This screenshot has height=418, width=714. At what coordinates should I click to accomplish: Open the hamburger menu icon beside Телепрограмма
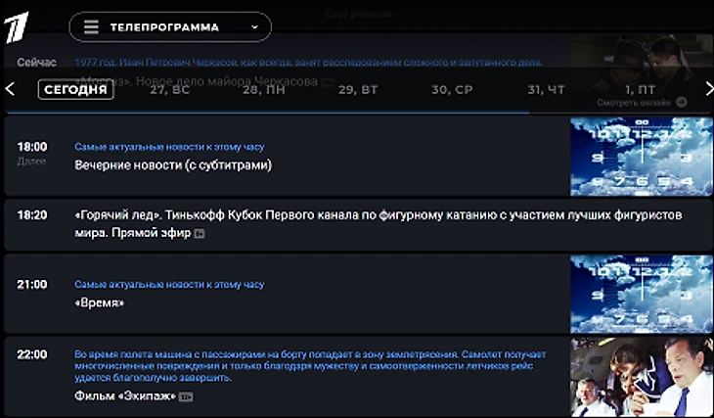click(x=91, y=27)
